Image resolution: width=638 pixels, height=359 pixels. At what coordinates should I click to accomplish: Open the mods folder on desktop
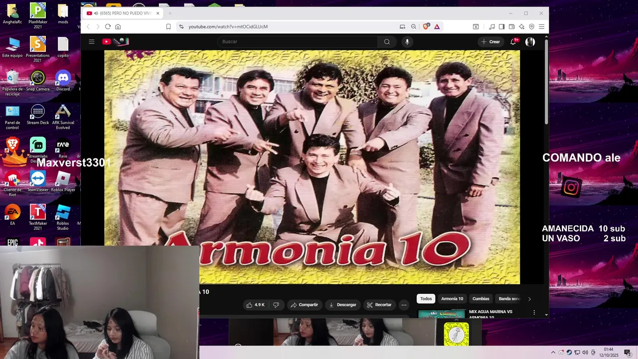63,14
